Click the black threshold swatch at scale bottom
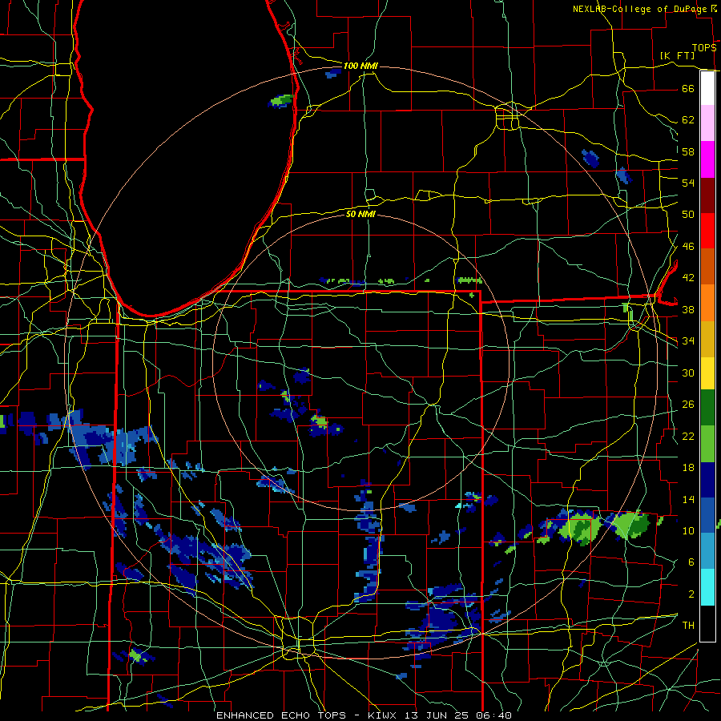Image resolution: width=721 pixels, height=721 pixels. pyautogui.click(x=707, y=623)
